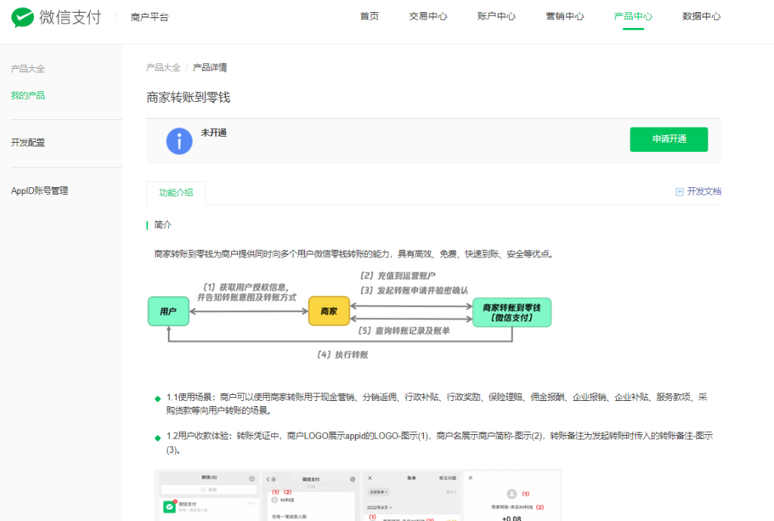This screenshot has height=521, width=774.
Task: Open the 首页 menu item
Action: tap(369, 17)
